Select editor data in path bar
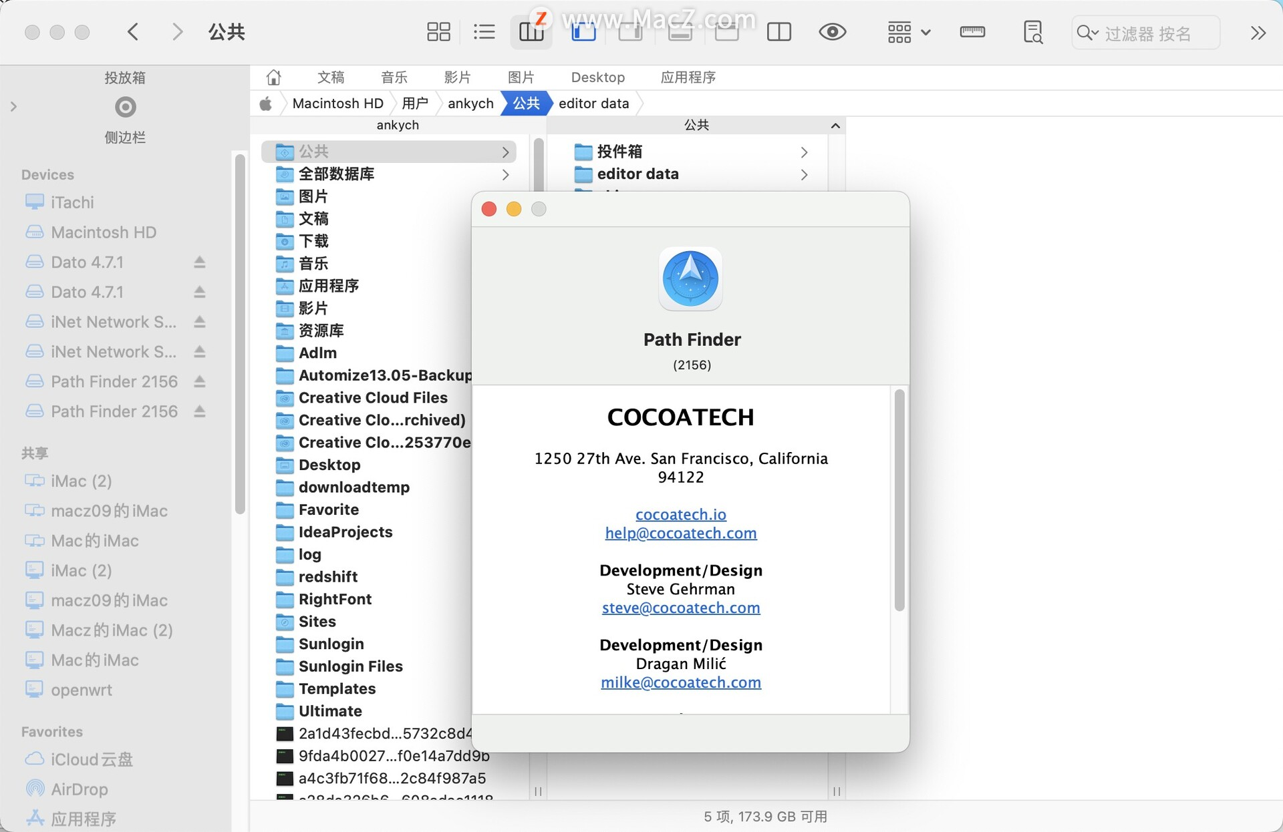The height and width of the screenshot is (832, 1283). point(594,103)
